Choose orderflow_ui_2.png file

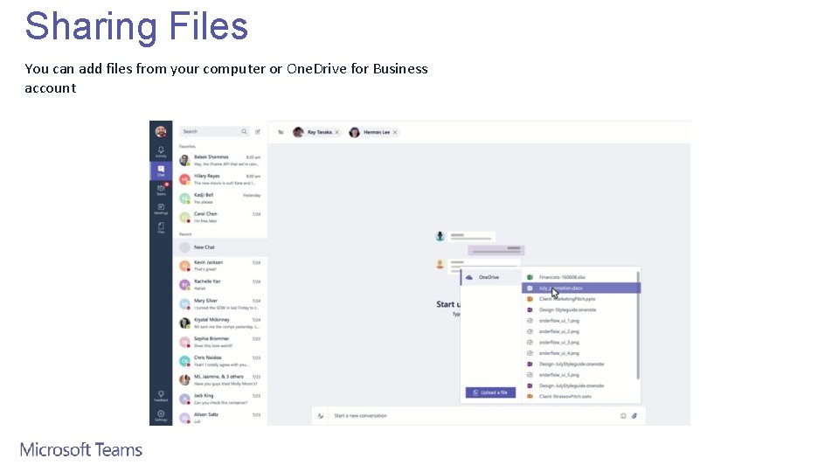579,332
